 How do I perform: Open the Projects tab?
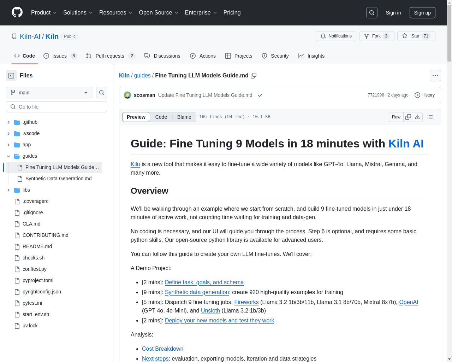coord(239,56)
